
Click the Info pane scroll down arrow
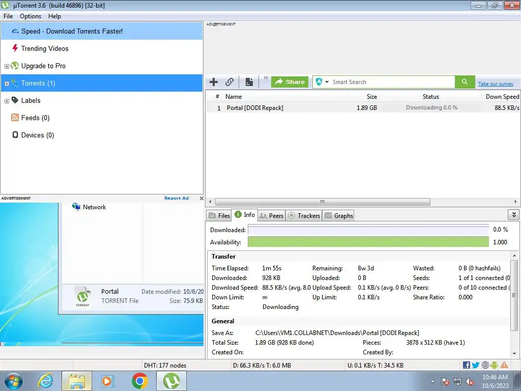[x=514, y=353]
